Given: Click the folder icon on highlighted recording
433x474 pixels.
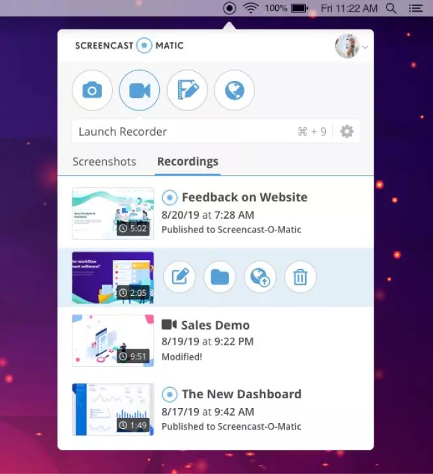Looking at the screenshot, I should (x=220, y=277).
